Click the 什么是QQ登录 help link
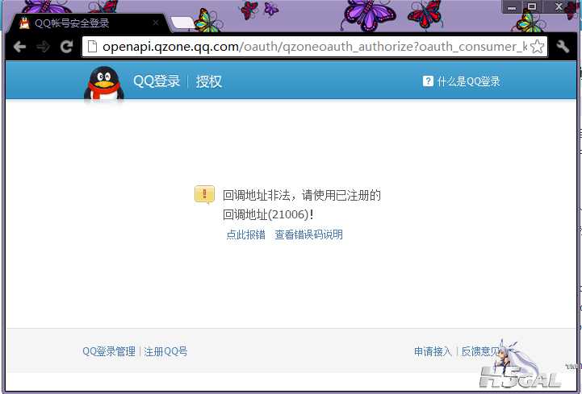The image size is (582, 394). (468, 81)
